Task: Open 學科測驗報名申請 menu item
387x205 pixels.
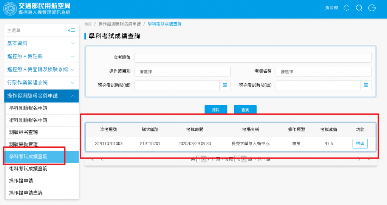Action: point(28,108)
